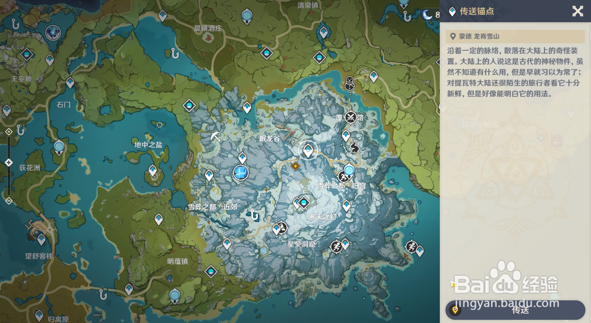Click the running challenge icon above 星荧洞窟

[x=336, y=246]
